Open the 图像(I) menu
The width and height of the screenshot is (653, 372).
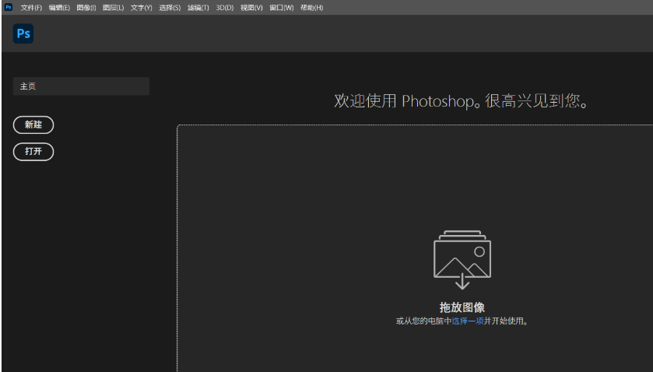[86, 8]
